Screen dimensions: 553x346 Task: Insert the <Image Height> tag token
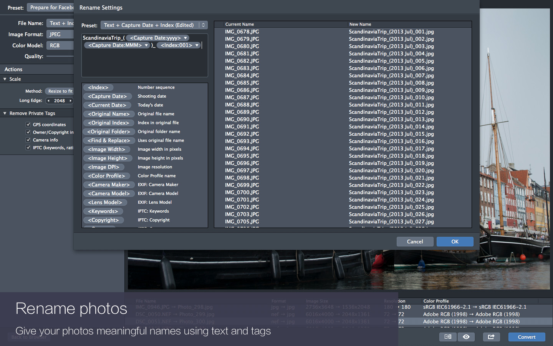(x=108, y=158)
